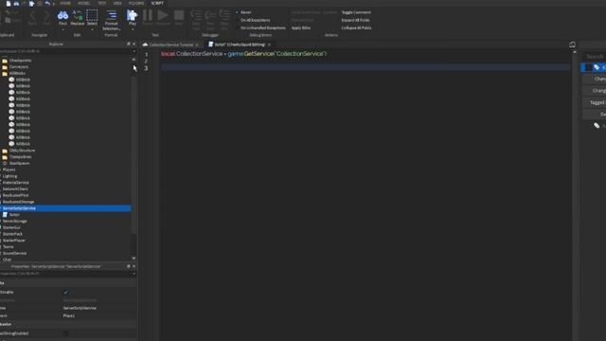Screen dimensions: 606x341
Task: Select the On All Exceptions option
Action: click(x=256, y=20)
